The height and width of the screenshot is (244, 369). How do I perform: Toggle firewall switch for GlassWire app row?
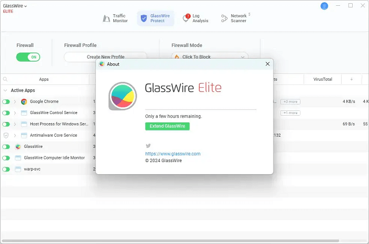(6, 147)
